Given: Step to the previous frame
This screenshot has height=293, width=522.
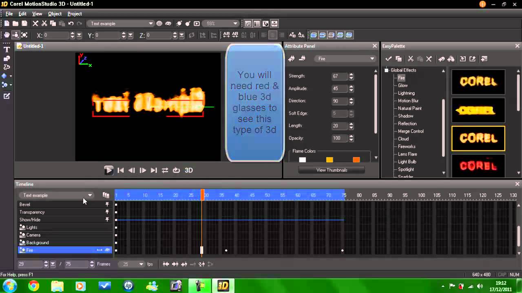Looking at the screenshot, I should [132, 171].
